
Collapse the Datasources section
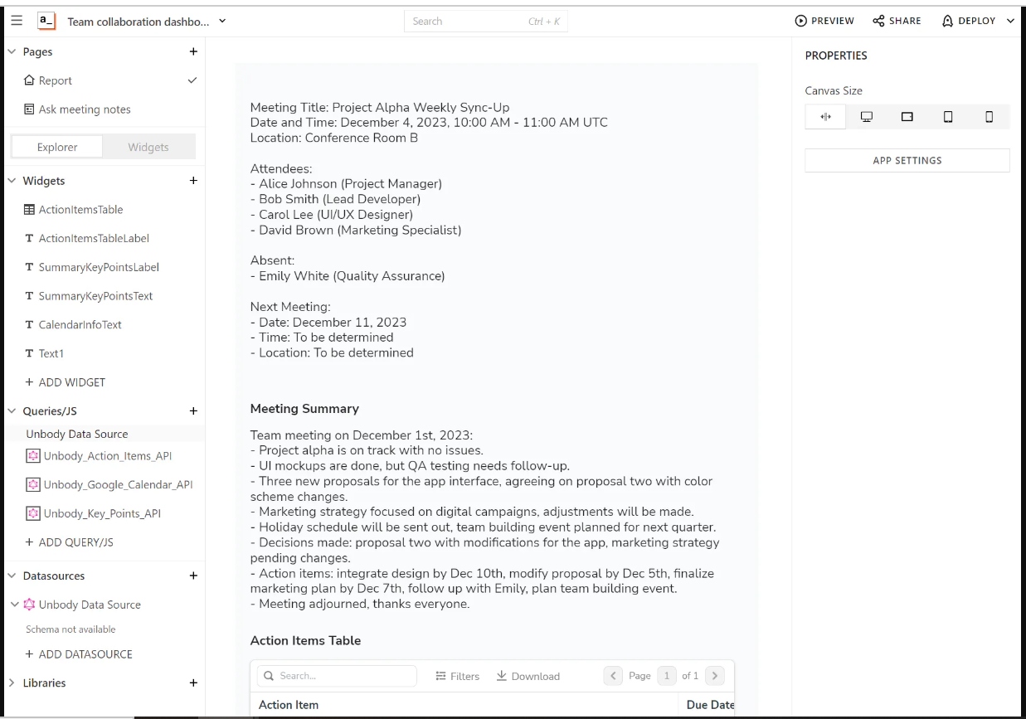(x=12, y=576)
